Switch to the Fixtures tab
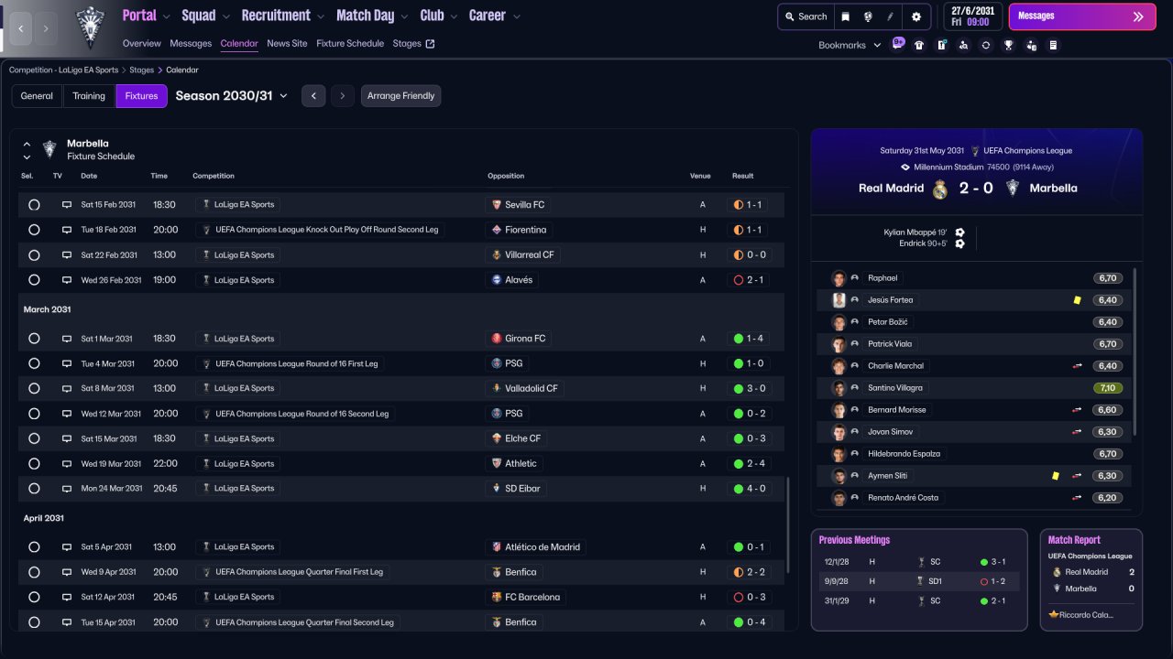 point(142,96)
